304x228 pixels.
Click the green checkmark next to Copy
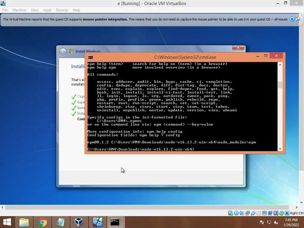pyautogui.click(x=74, y=96)
